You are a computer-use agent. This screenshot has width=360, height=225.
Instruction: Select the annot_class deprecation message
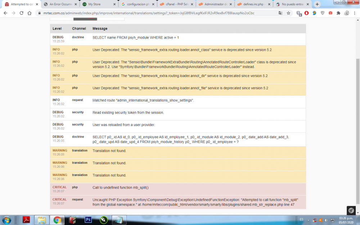pos(182,50)
